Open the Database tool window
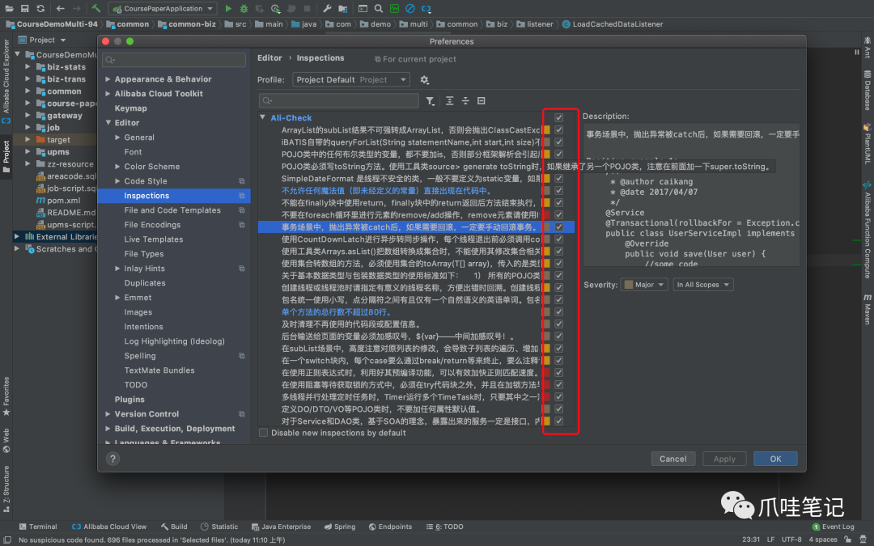874x546 pixels. (x=868, y=91)
